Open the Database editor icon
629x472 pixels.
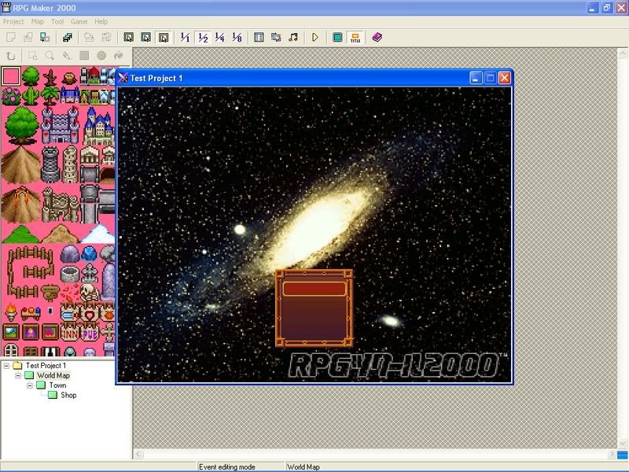pos(259,37)
